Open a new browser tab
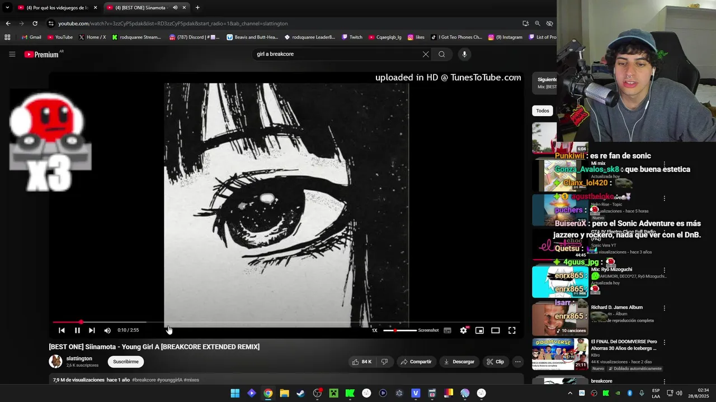Viewport: 716px width, 402px height. (x=197, y=8)
